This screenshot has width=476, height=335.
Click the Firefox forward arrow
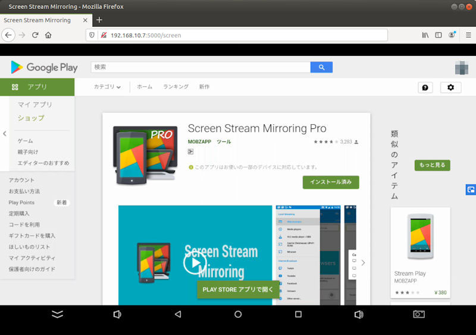[22, 35]
